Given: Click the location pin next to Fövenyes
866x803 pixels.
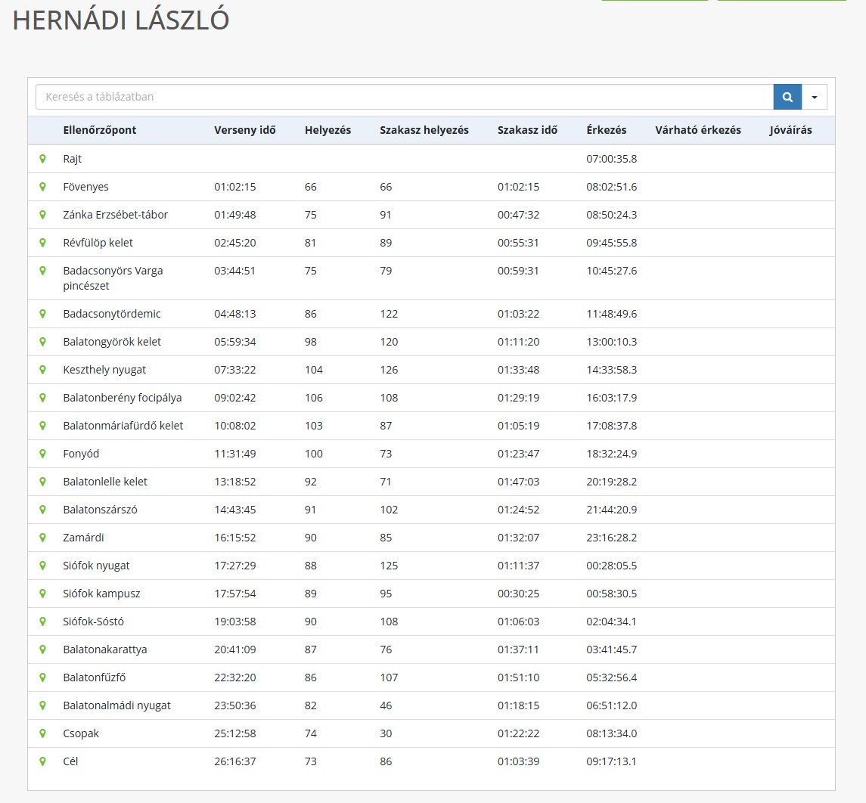Looking at the screenshot, I should point(43,187).
